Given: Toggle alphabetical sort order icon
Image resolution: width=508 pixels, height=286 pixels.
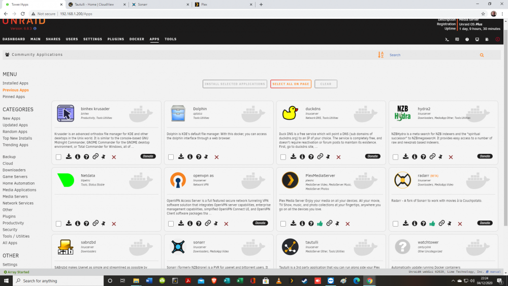Looking at the screenshot, I should click(x=380, y=55).
